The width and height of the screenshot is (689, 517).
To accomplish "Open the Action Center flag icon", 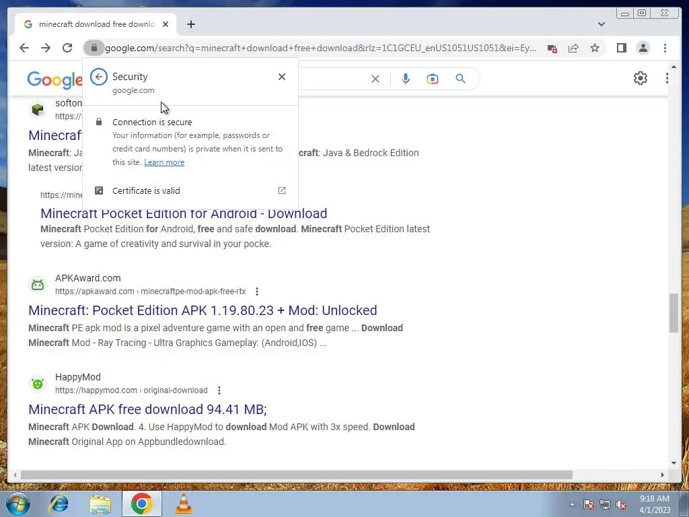I will pos(588,504).
